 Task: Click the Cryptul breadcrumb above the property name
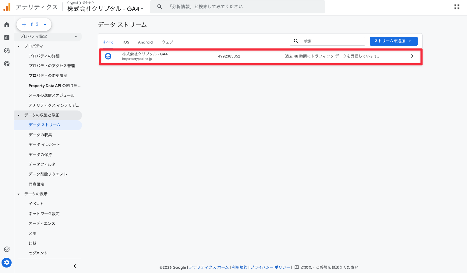(73, 3)
